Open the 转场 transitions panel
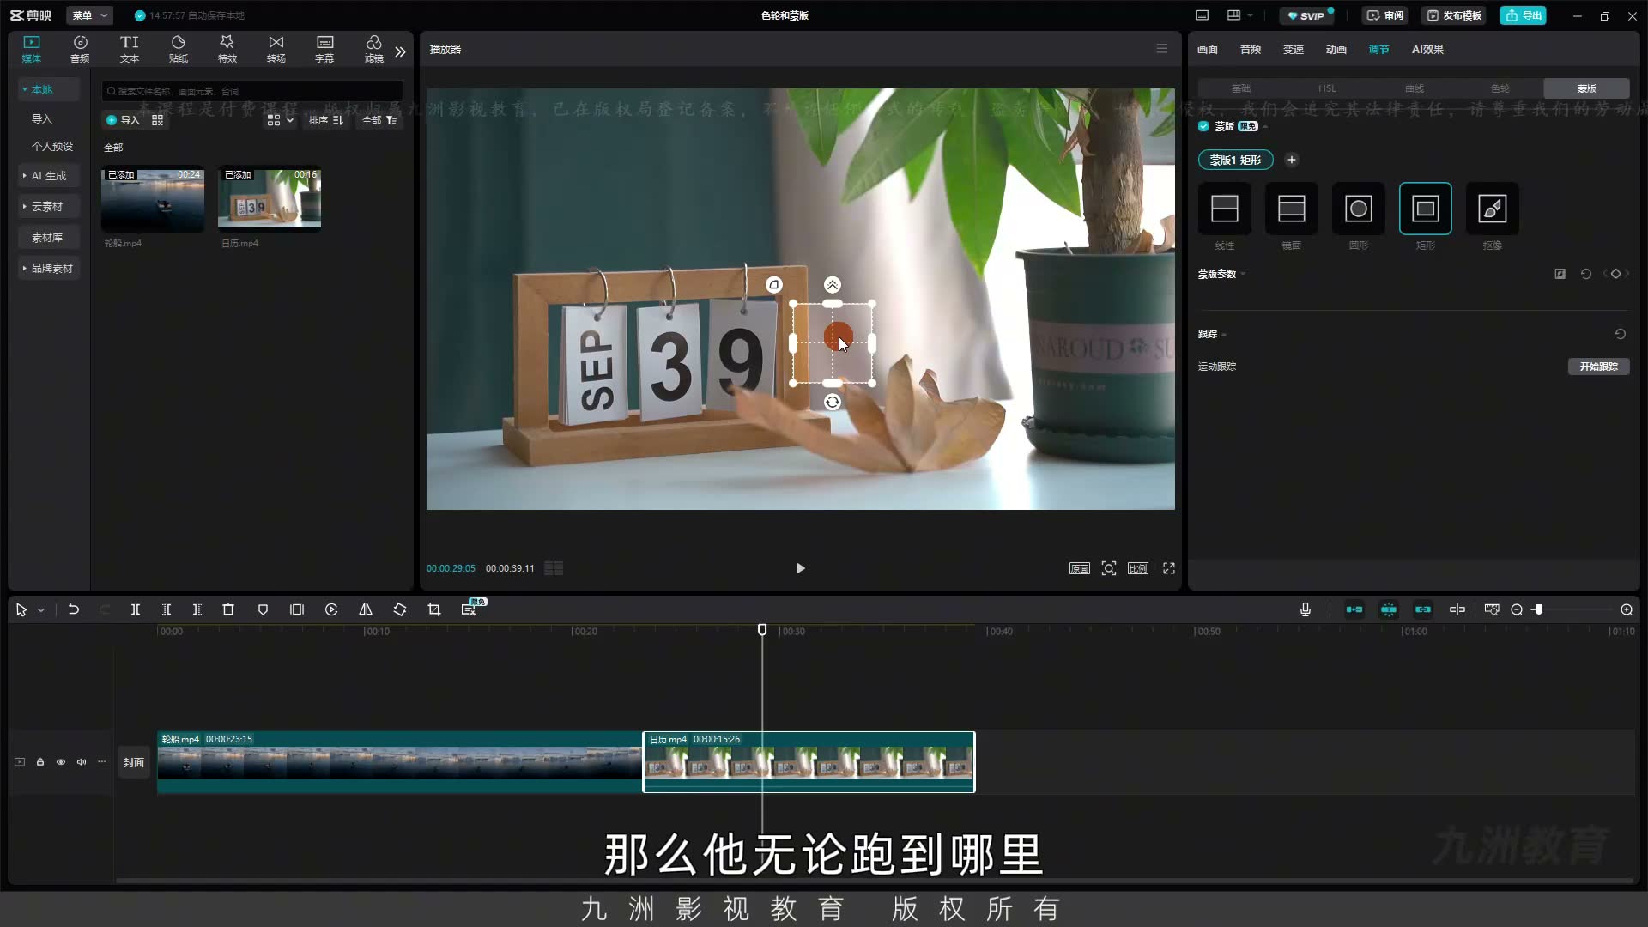The height and width of the screenshot is (927, 1648). point(276,49)
